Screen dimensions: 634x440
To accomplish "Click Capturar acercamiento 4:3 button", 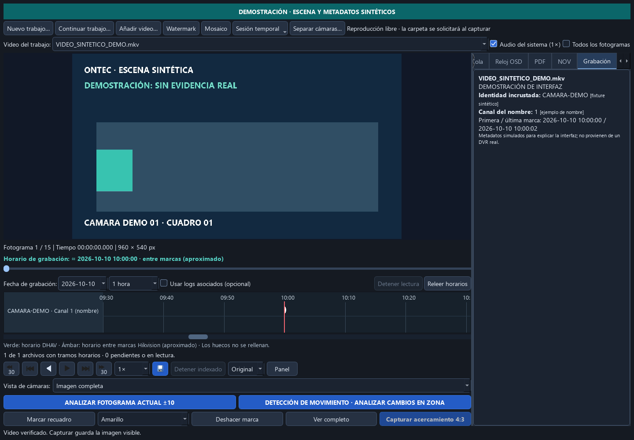I will (x=425, y=419).
